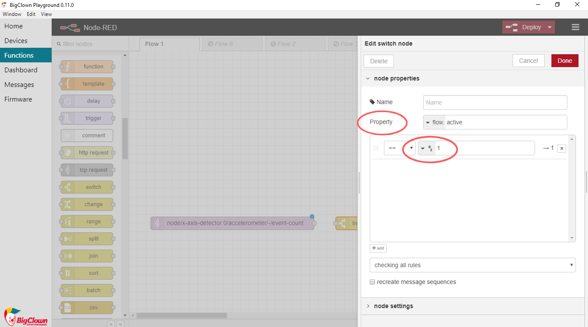The height and width of the screenshot is (327, 588).
Task: Select the change node in the palette
Action: coord(87,204)
